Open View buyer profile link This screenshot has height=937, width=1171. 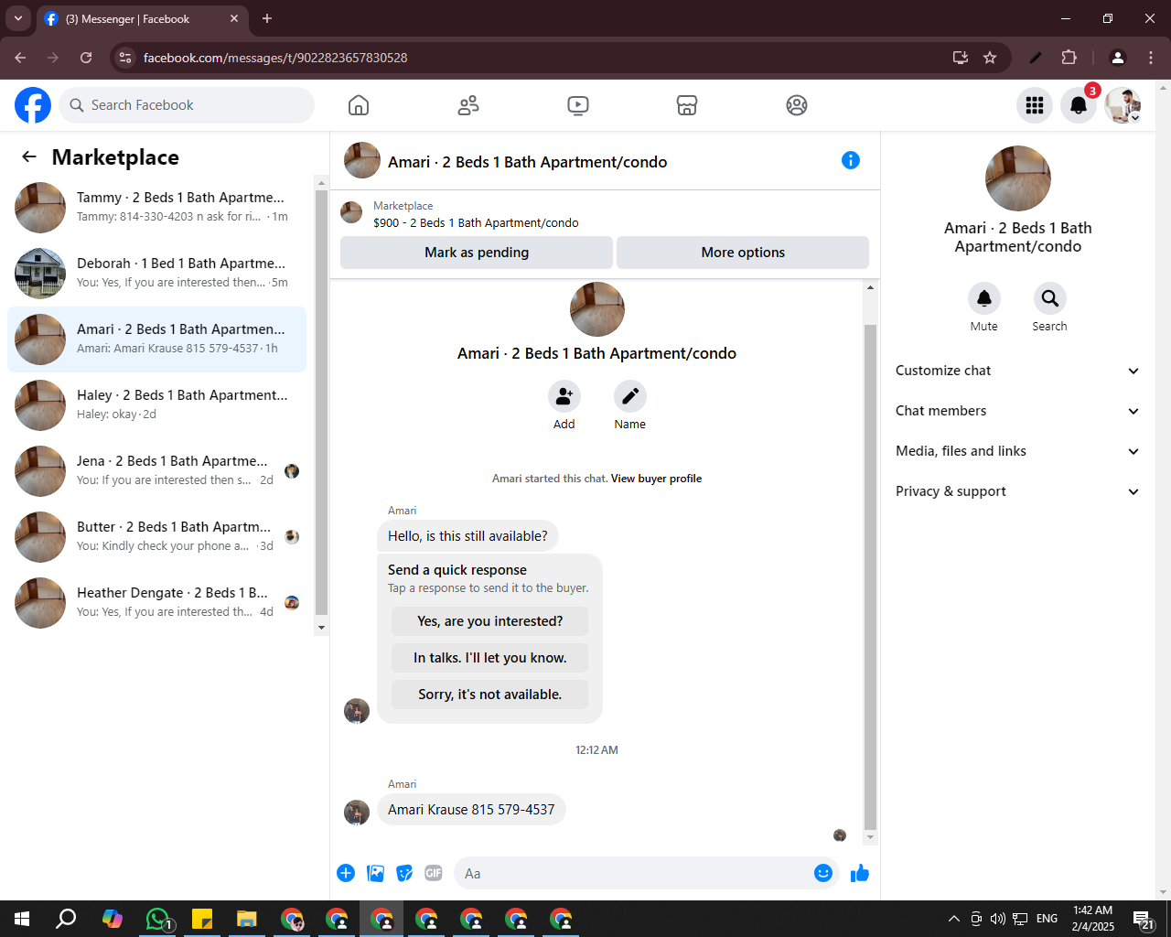[657, 479]
